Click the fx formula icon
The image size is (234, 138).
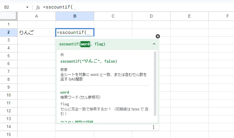(x=38, y=7)
